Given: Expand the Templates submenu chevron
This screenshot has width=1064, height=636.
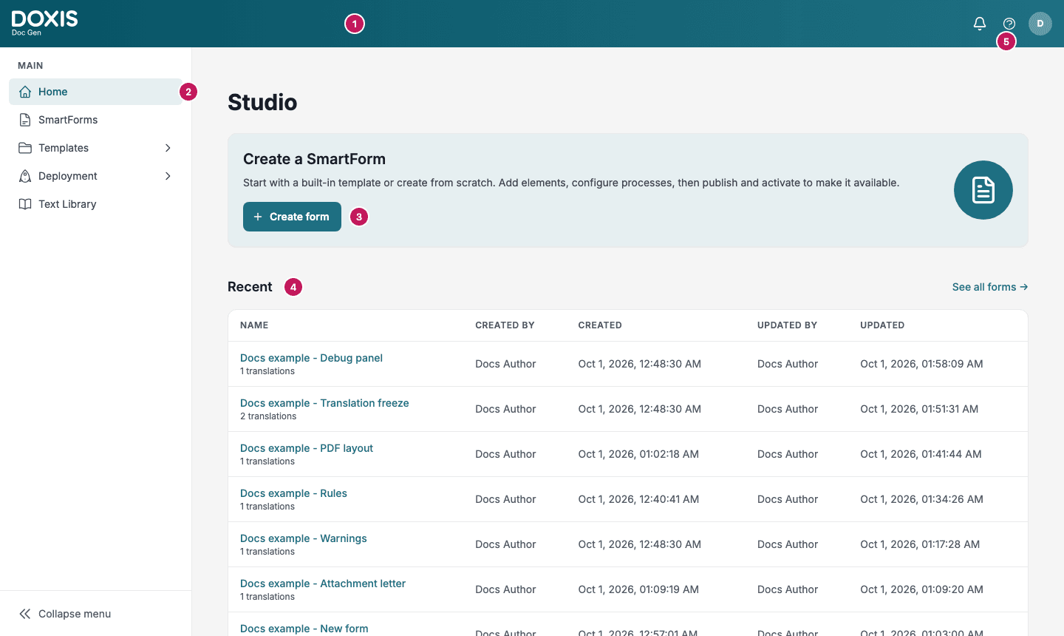Looking at the screenshot, I should point(168,148).
